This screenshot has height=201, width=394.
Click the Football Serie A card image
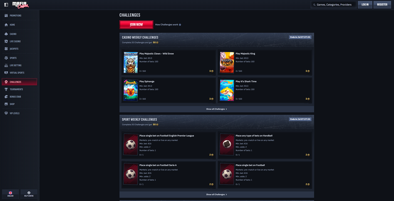click(131, 174)
